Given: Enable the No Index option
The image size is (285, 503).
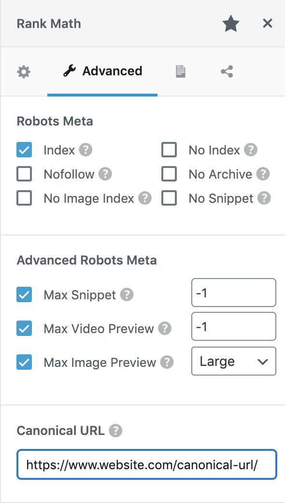Looking at the screenshot, I should tap(169, 150).
